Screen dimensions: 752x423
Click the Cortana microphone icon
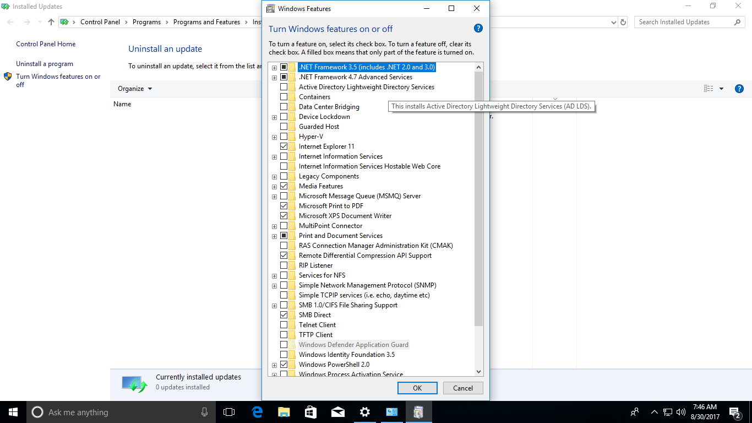click(x=205, y=412)
